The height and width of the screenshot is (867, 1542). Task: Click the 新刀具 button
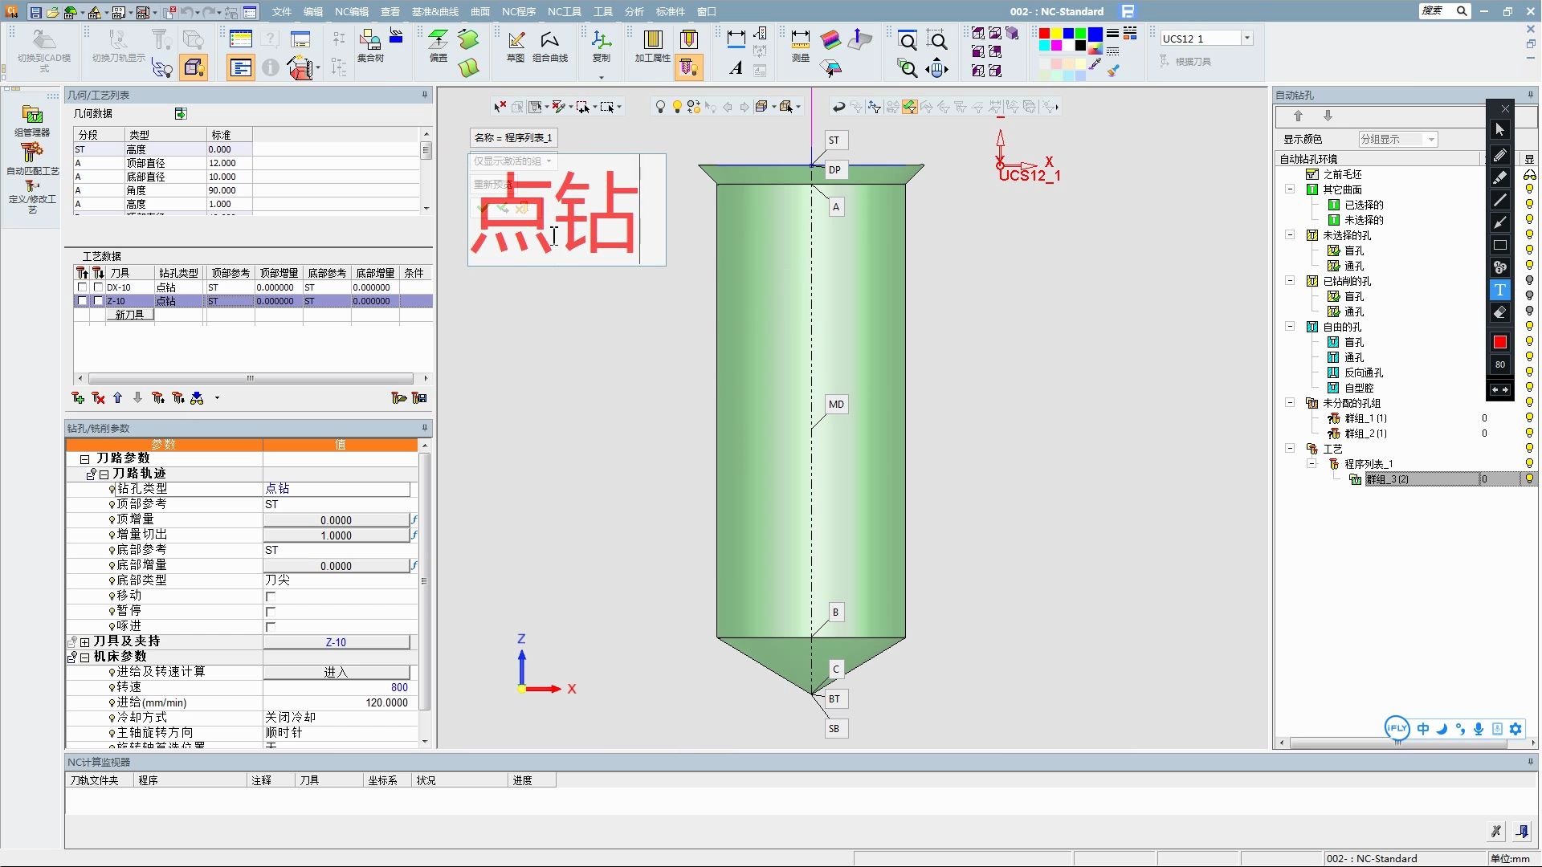pyautogui.click(x=129, y=315)
